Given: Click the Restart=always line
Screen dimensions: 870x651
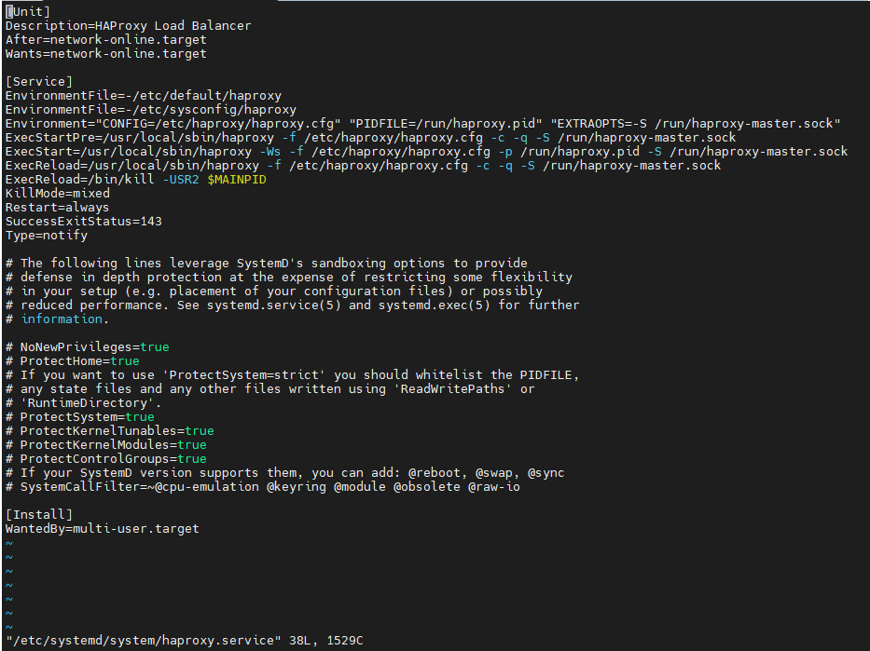Looking at the screenshot, I should (x=57, y=207).
